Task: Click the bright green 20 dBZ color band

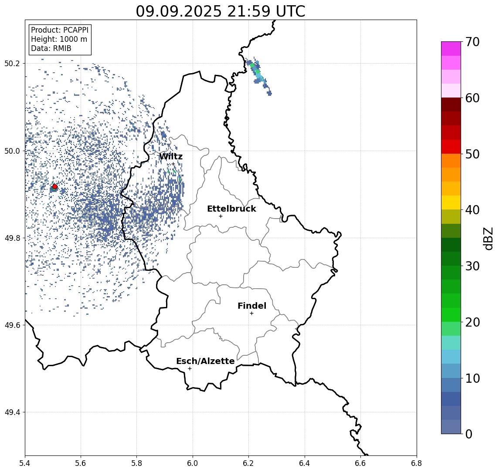Action: (x=451, y=315)
